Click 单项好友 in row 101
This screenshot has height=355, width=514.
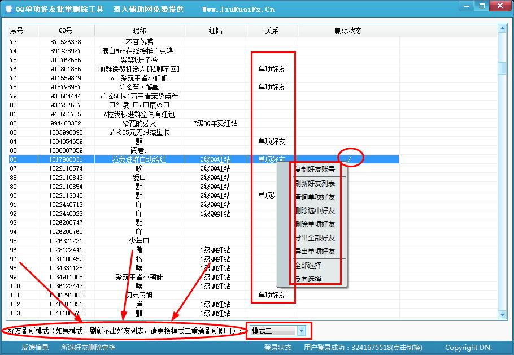[x=272, y=295]
